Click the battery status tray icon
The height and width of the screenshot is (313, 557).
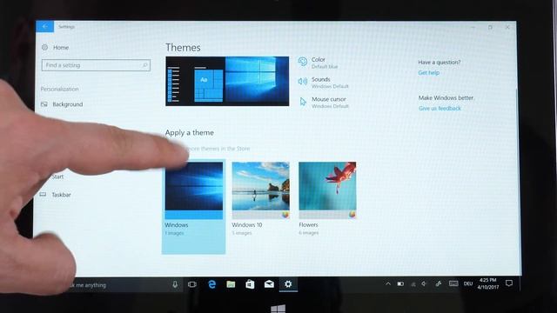click(400, 284)
